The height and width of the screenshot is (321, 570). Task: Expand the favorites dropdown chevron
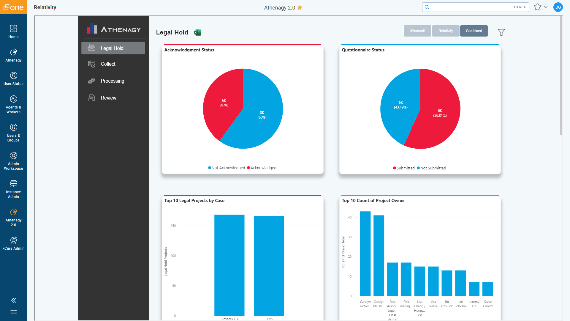click(x=546, y=7)
